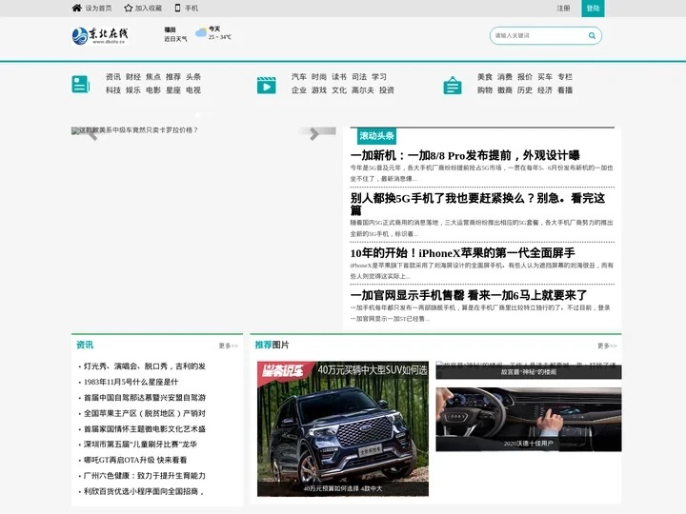
Task: Click the star icon for 加入收藏
Action: (129, 8)
